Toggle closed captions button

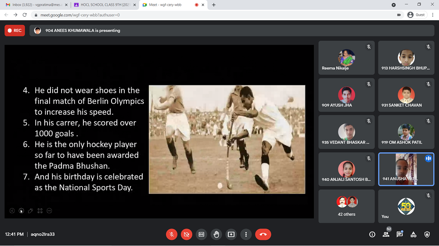click(x=202, y=234)
